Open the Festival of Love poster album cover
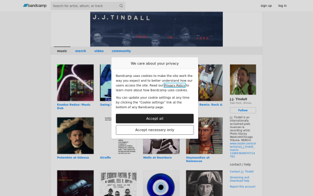The height and width of the screenshot is (196, 313). (118, 183)
